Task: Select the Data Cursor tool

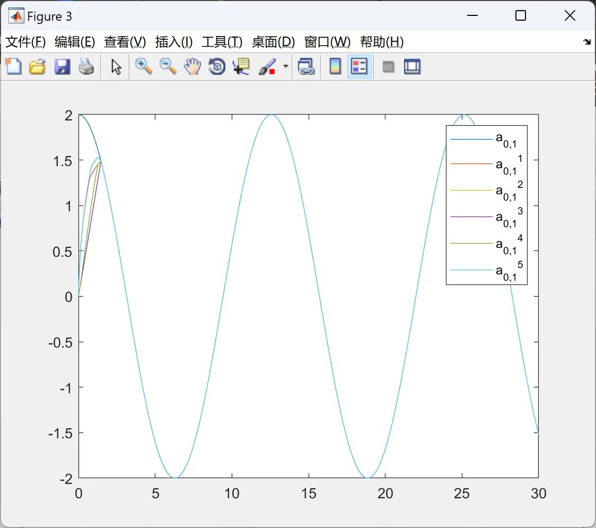Action: [x=241, y=66]
